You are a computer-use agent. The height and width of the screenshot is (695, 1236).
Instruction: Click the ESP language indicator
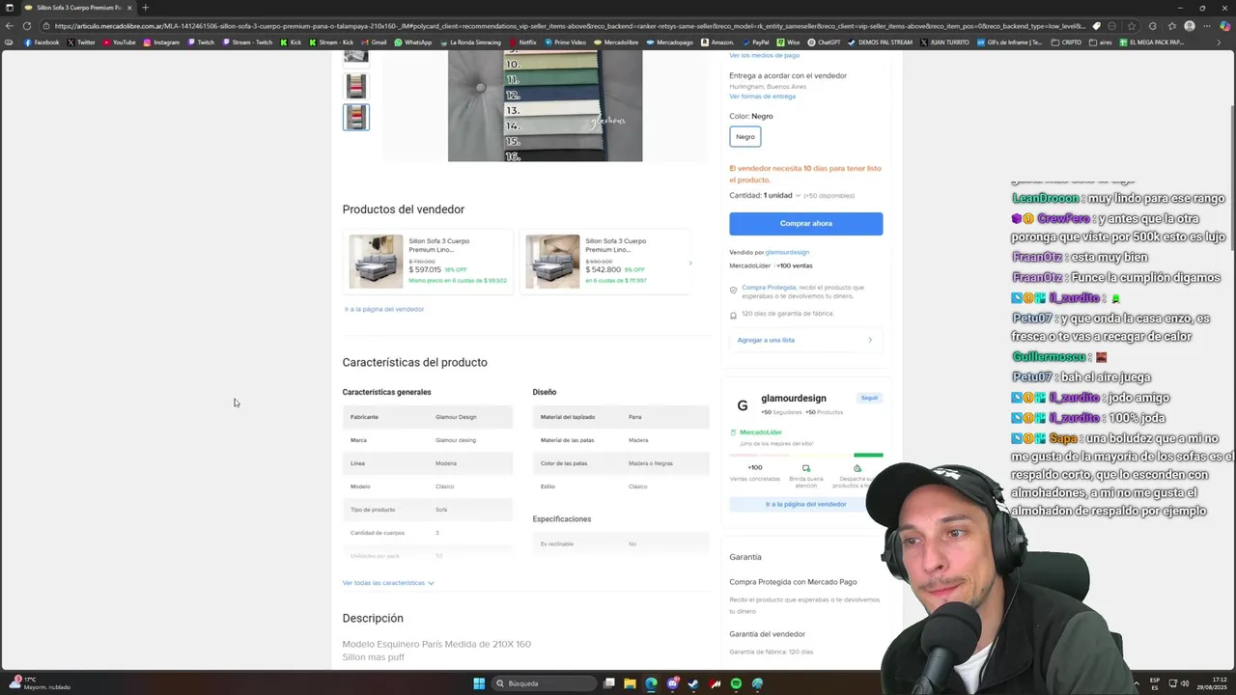coord(1155,683)
